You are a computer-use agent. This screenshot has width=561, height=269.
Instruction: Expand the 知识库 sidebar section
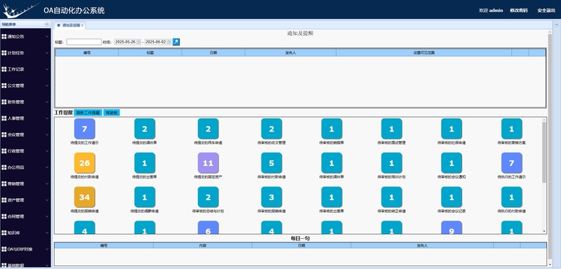(x=25, y=233)
